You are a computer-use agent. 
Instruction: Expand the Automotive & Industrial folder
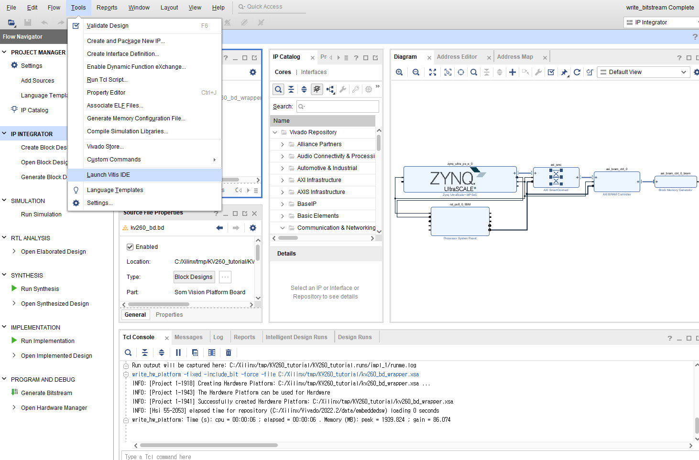tap(282, 168)
